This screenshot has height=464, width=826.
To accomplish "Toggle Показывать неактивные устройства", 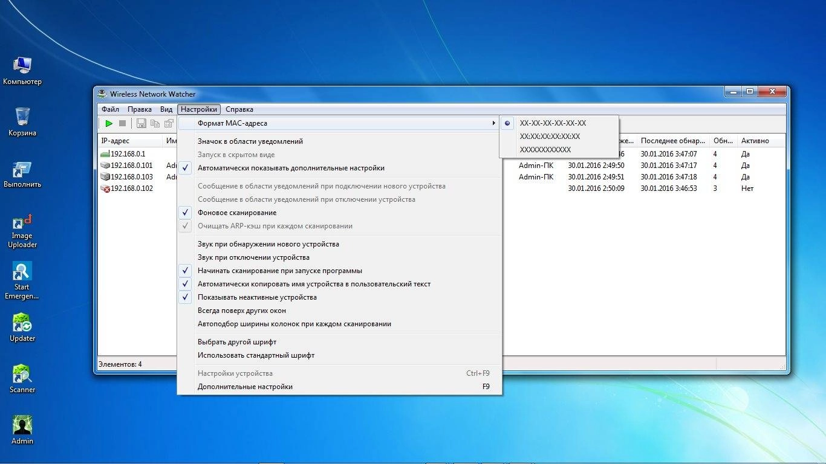I will click(339, 297).
